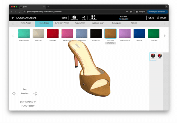
Task: Go to the previous shoe part with left arrow
Action: pos(14,93)
